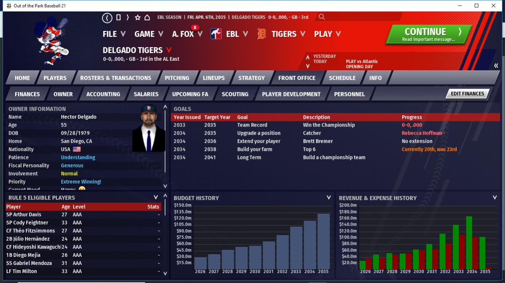This screenshot has height=283, width=505.
Task: Click the Rule 5 list scroll-down arrow
Action: [x=165, y=273]
